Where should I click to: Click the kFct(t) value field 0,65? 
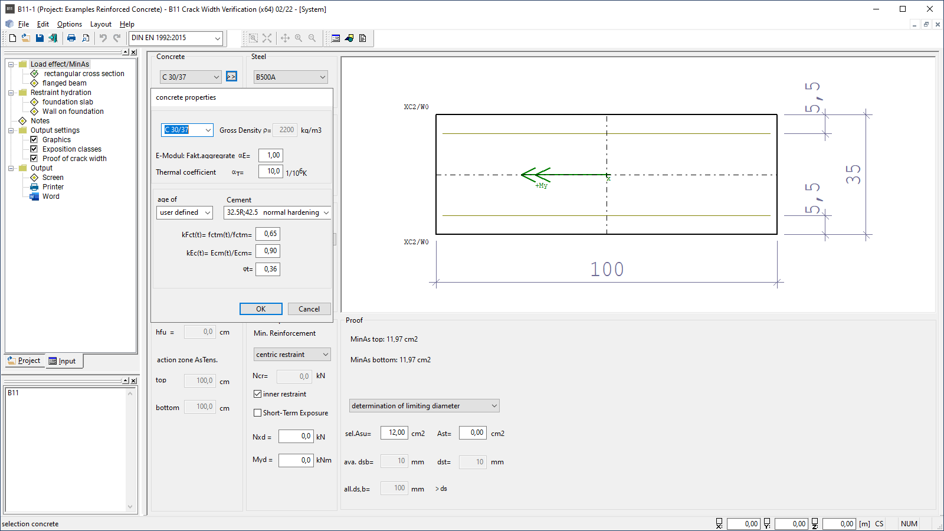point(268,234)
